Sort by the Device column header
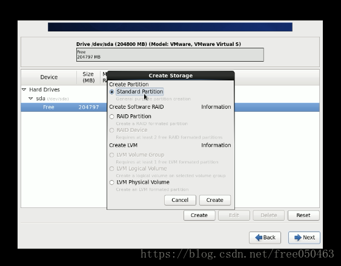The height and width of the screenshot is (266, 341). pos(49,77)
